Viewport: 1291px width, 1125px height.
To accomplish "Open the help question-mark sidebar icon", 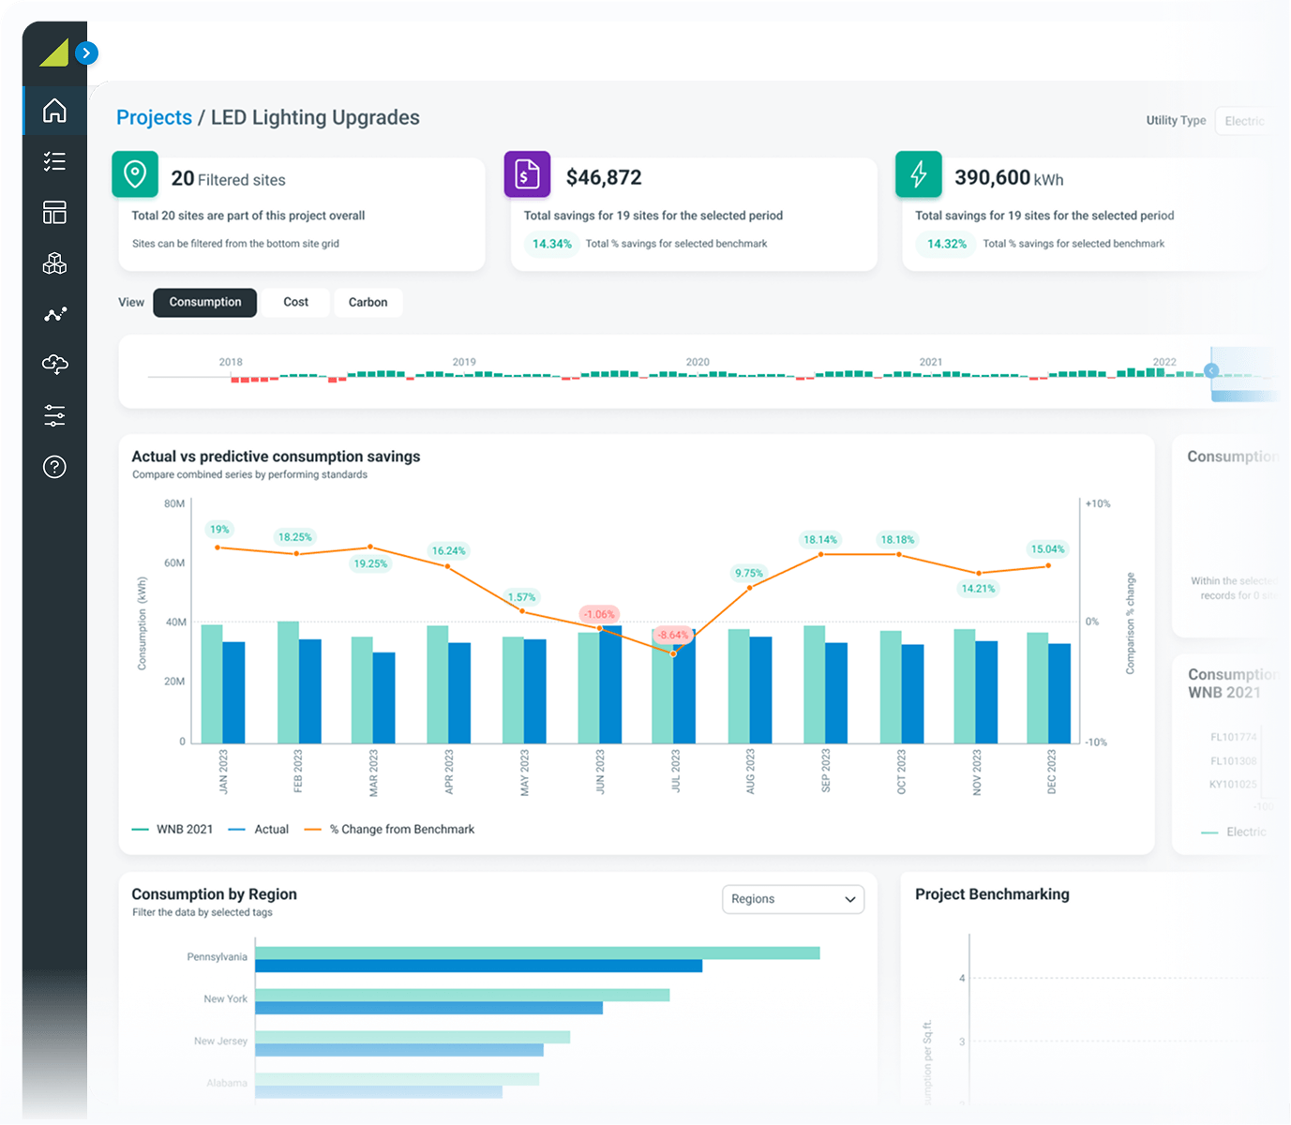I will (x=54, y=467).
